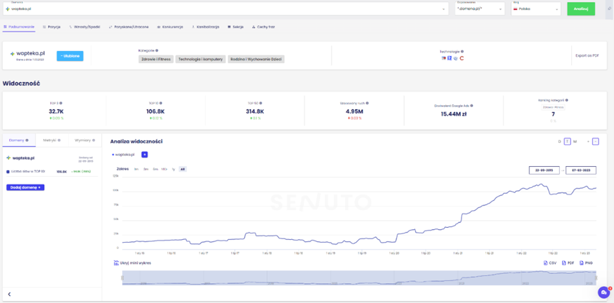Open the Polska country selector
Image resolution: width=614 pixels, height=303 pixels.
pos(535,9)
